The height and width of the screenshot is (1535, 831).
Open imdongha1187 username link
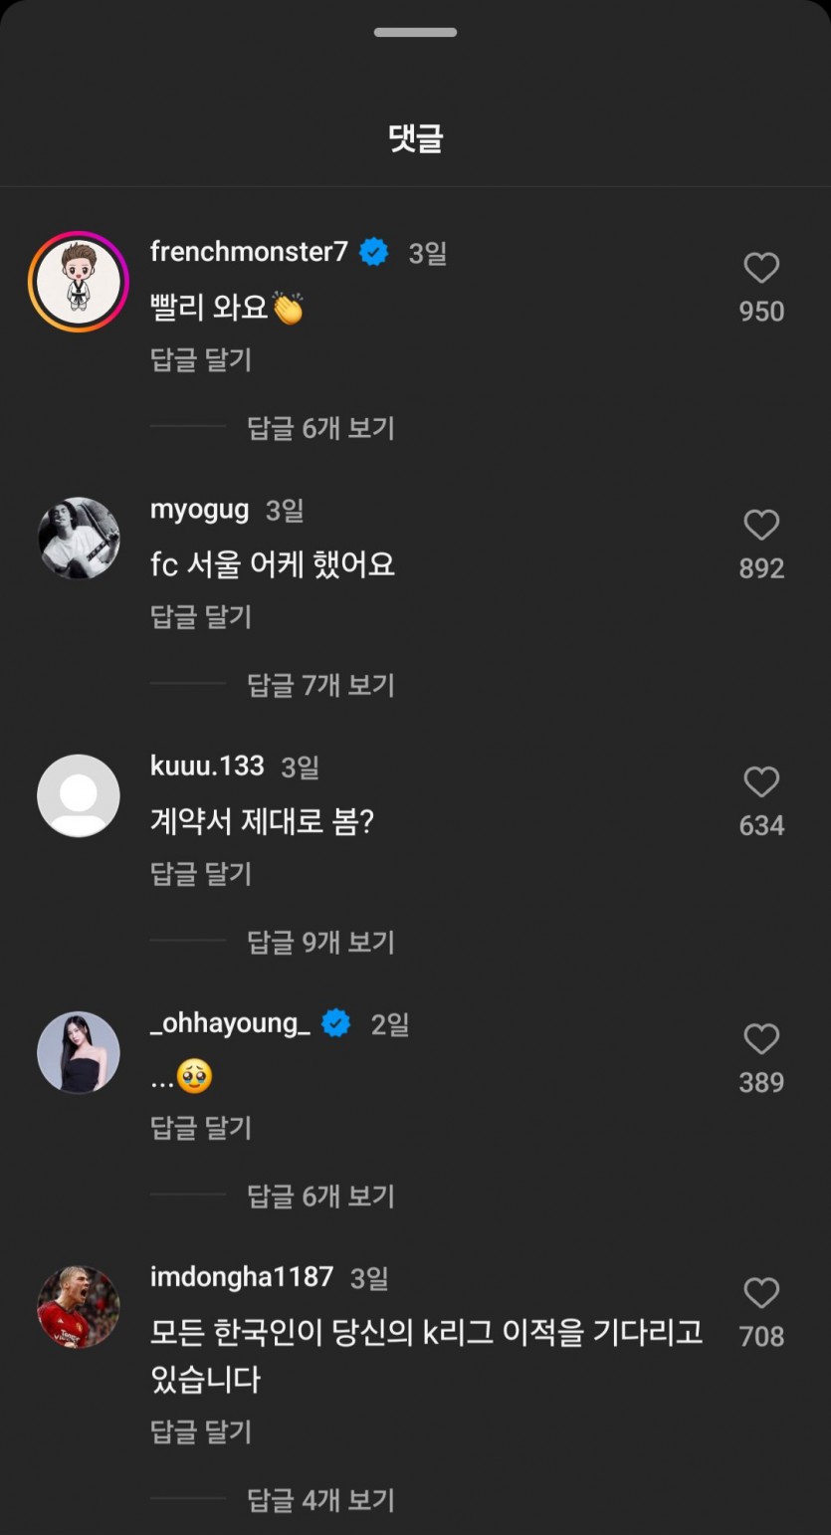(x=242, y=1277)
